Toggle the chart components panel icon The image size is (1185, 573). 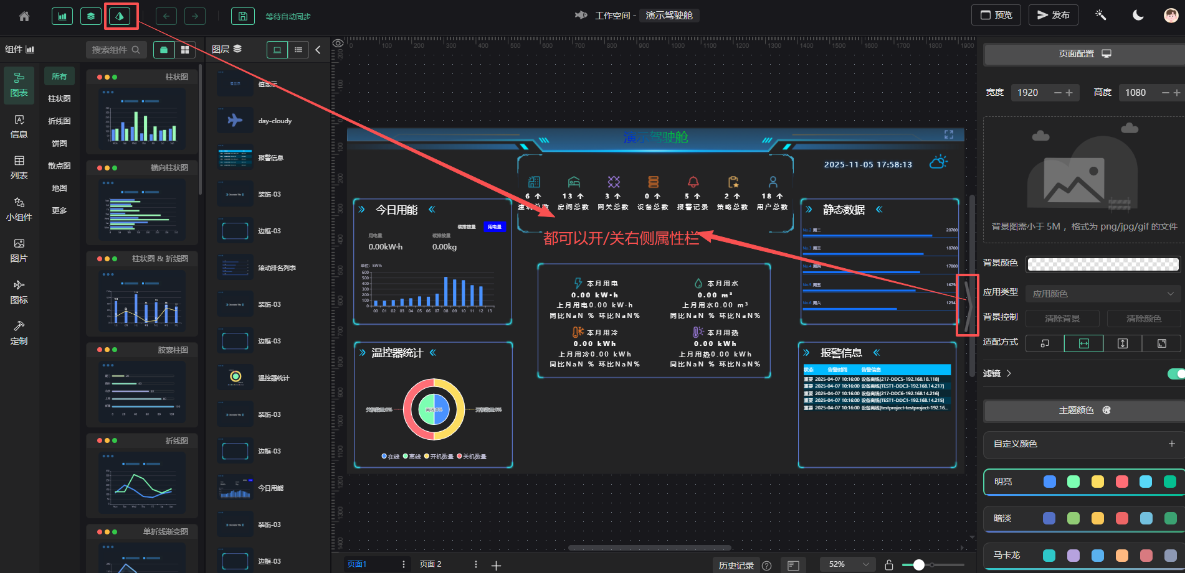(62, 16)
